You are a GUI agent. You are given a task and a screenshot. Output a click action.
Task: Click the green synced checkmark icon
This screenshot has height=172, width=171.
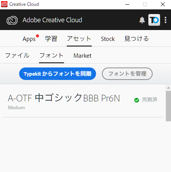point(137,100)
